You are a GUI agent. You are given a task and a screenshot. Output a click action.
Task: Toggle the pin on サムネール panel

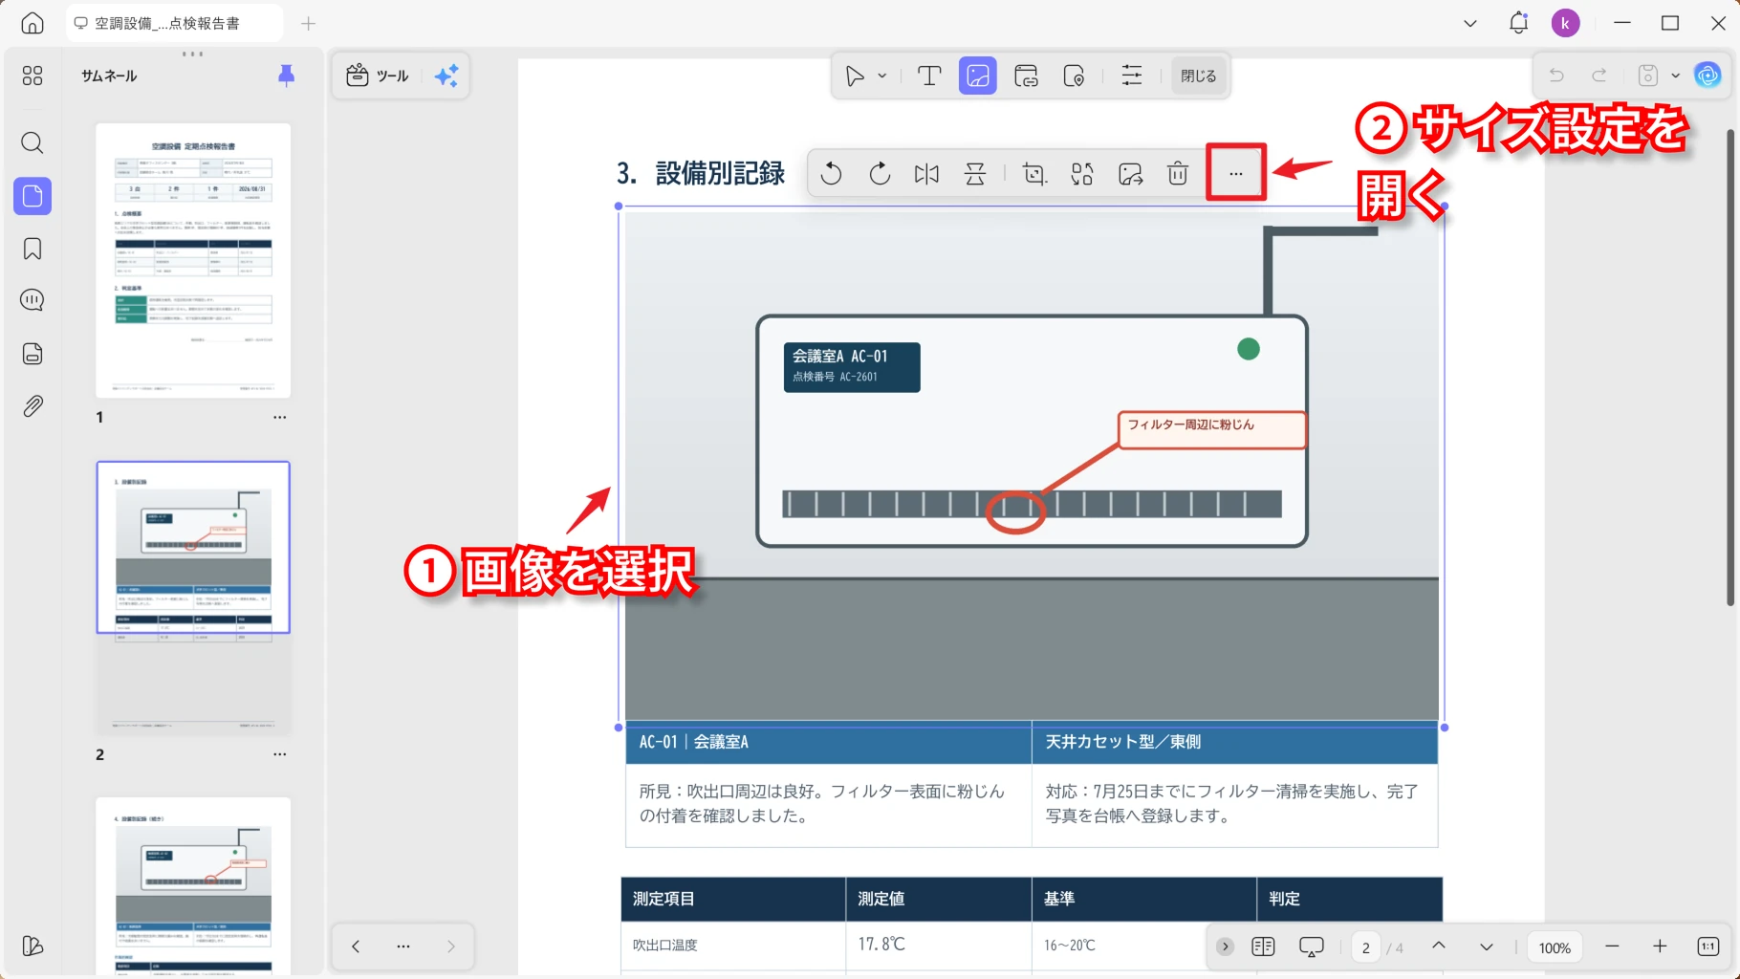click(x=286, y=76)
